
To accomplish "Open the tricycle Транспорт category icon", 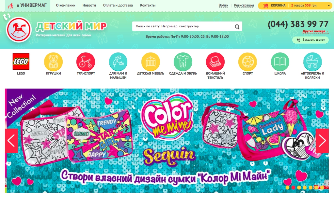I will tap(86, 62).
